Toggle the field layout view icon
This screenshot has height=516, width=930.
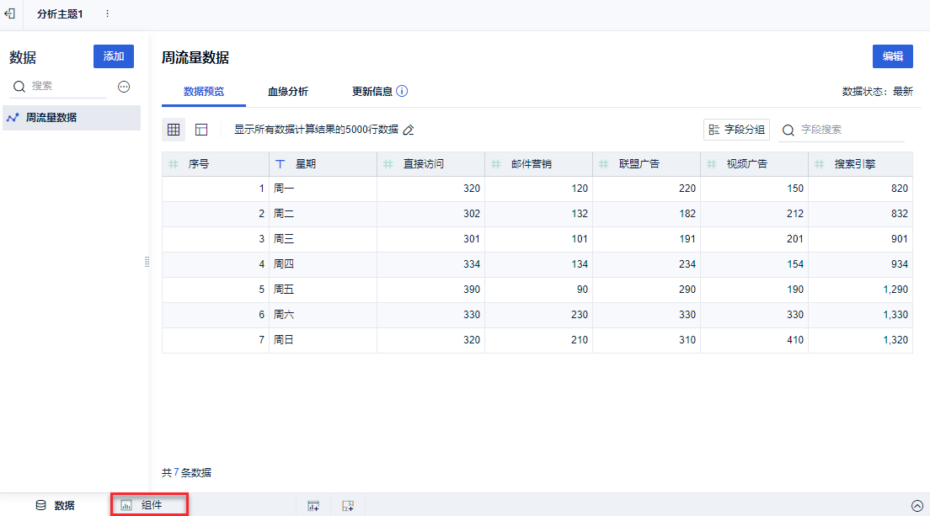point(201,130)
